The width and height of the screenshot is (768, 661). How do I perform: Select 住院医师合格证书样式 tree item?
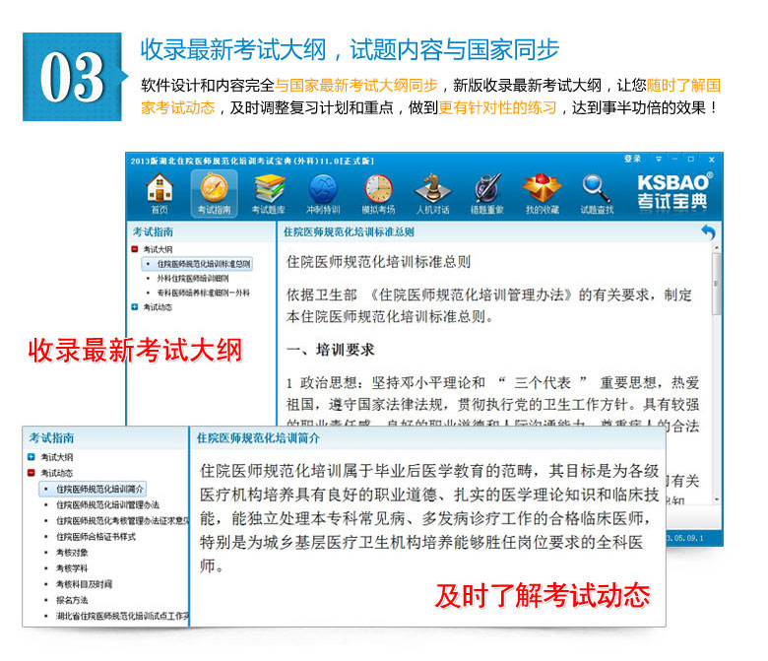(x=96, y=537)
